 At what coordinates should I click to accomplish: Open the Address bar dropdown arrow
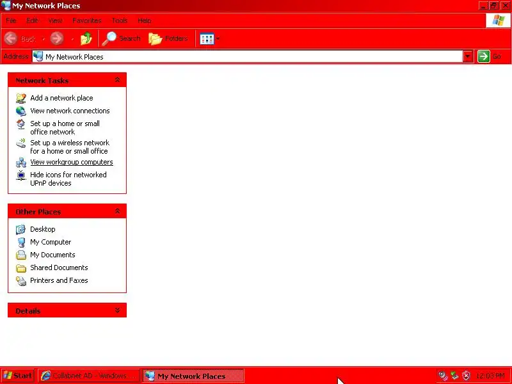coord(468,56)
